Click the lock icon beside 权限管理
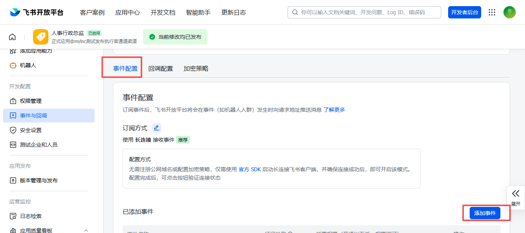The width and height of the screenshot is (525, 233). (x=13, y=101)
